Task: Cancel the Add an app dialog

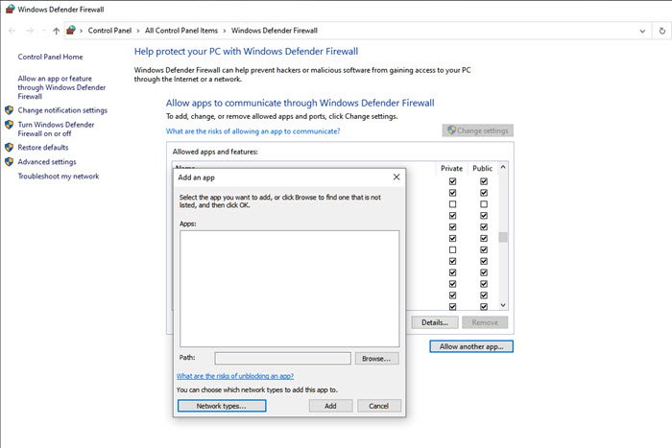Action: point(379,406)
